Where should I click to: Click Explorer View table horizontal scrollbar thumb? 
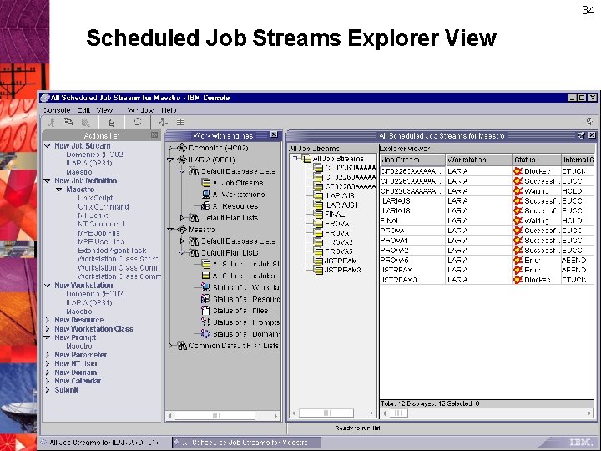398,413
